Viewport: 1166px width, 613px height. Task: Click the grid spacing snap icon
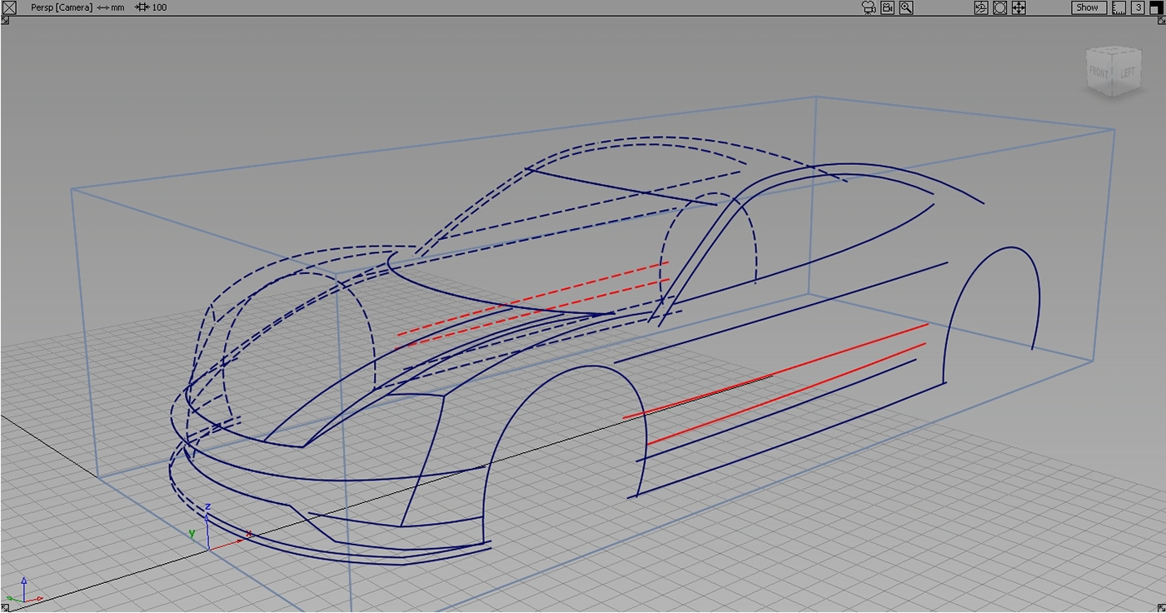pos(142,7)
